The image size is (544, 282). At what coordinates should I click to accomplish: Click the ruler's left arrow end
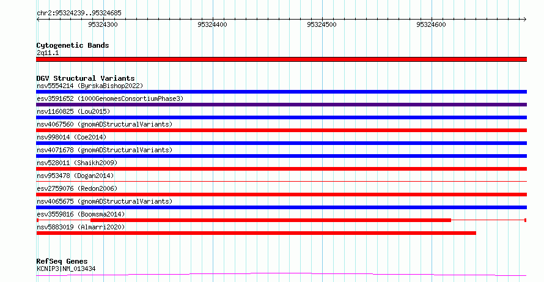pos(38,19)
